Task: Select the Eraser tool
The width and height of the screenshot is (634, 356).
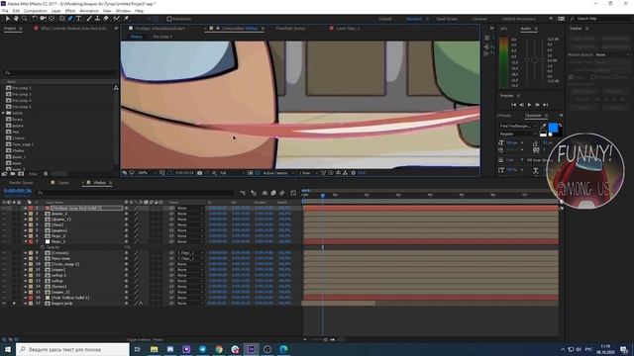Action: coord(106,19)
